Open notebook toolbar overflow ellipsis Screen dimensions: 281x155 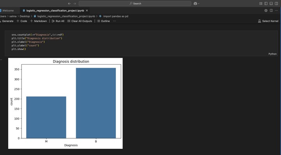(114, 21)
